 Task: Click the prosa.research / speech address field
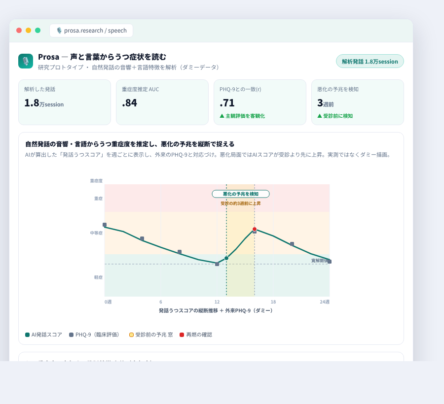click(91, 31)
